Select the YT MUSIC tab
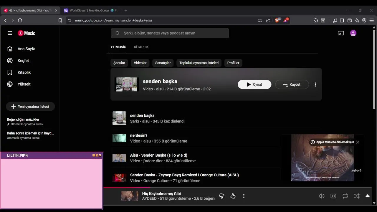 [x=118, y=47]
